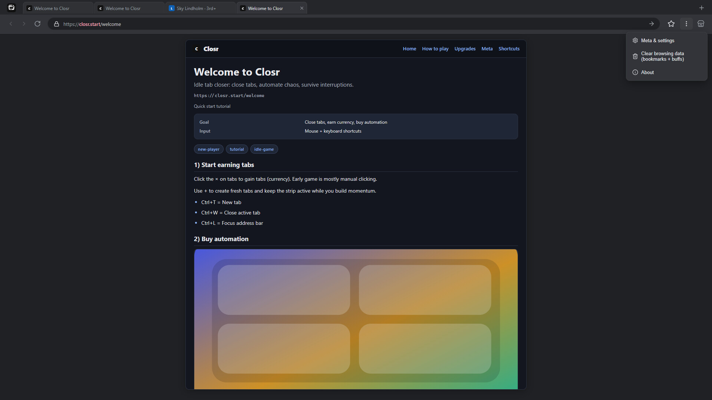This screenshot has width=712, height=400.
Task: Click the browser logo icon at top-left
Action: click(x=11, y=8)
